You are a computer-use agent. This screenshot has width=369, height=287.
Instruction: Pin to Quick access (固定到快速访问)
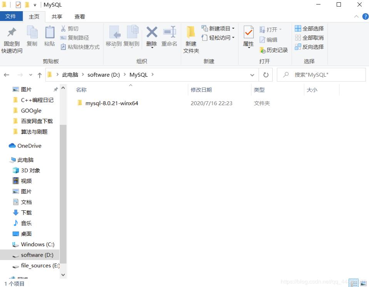coord(12,40)
